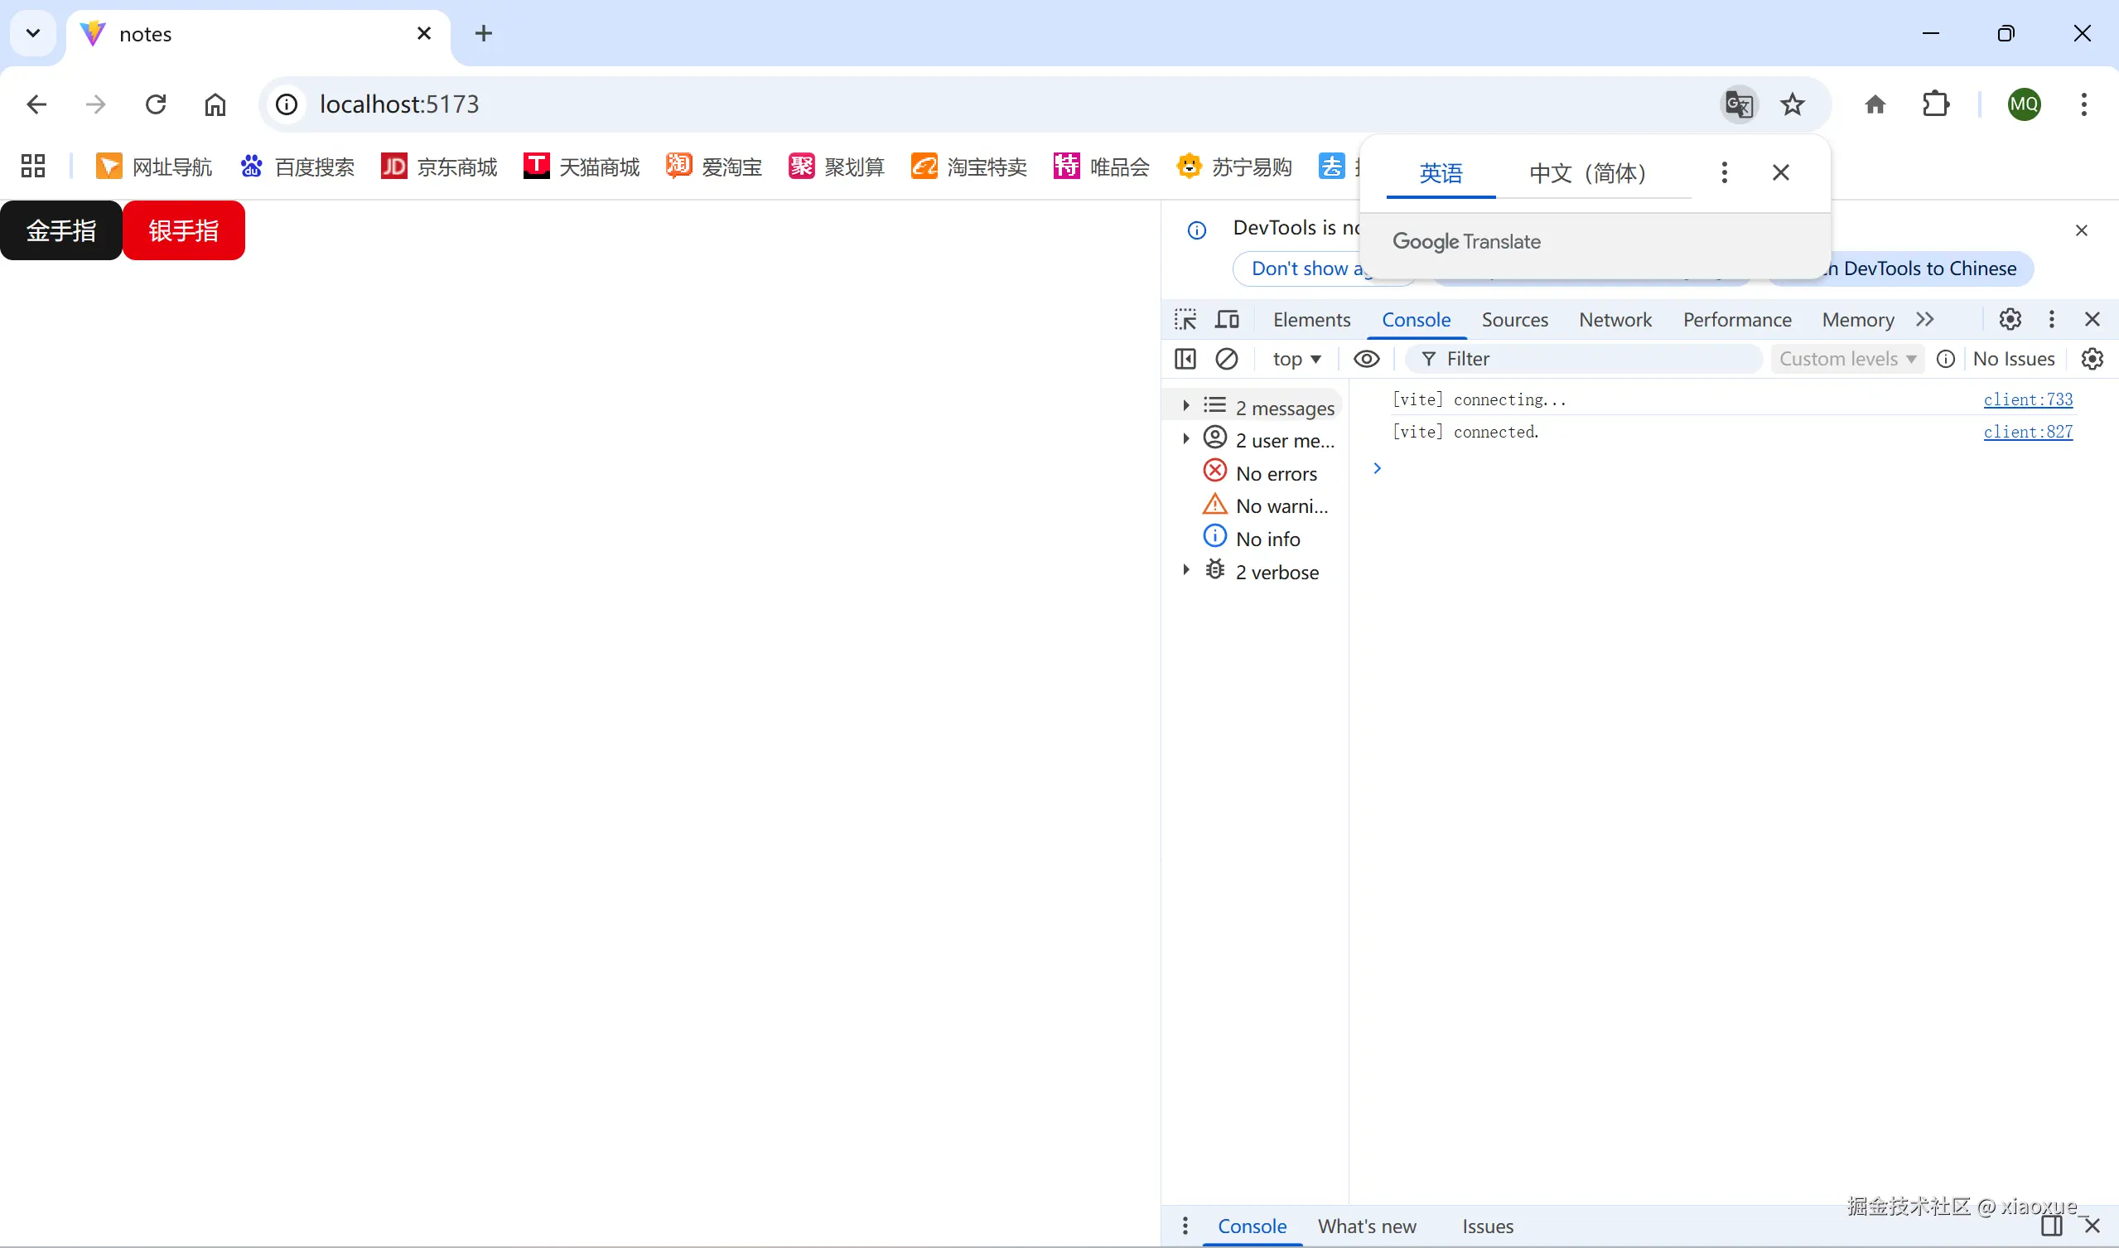Click the inspect element picker icon
The image size is (2119, 1248).
coord(1185,320)
